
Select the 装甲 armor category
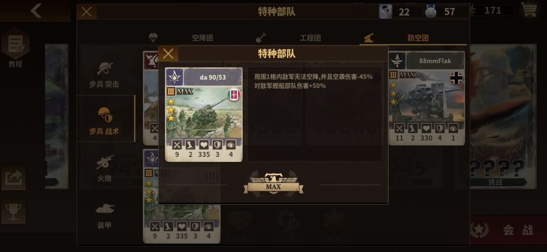point(104,215)
